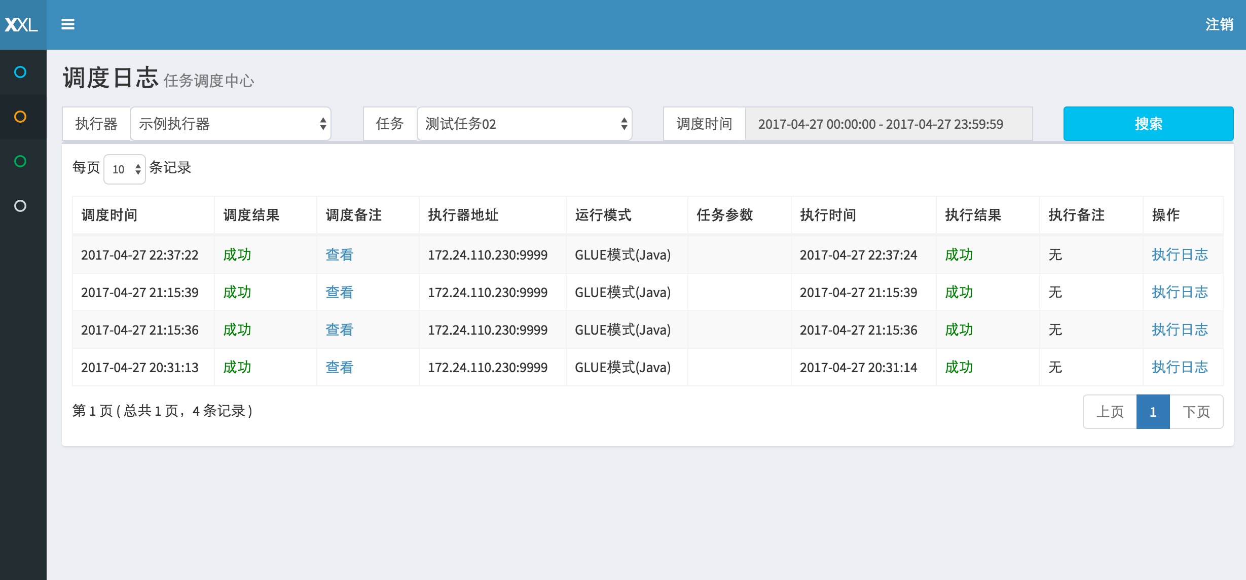Select the blue circle sidebar icon
Screen dimensions: 1246x580
click(21, 72)
